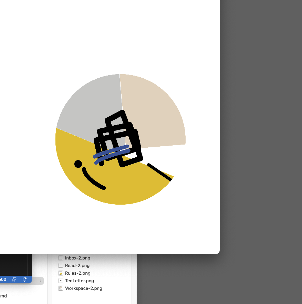Click the black dot on yellow segment
The image size is (302, 304).
pos(78,164)
